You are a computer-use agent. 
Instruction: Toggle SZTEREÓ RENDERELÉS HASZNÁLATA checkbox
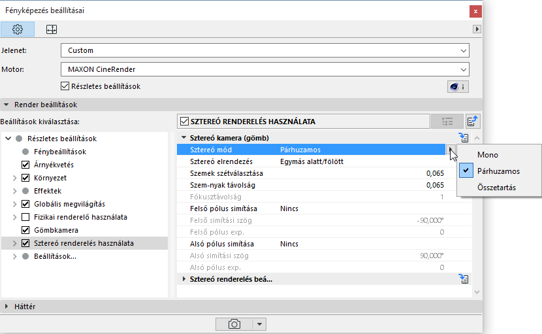185,122
